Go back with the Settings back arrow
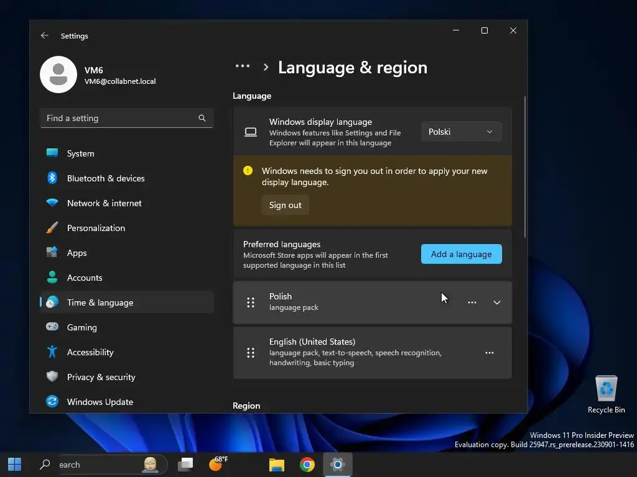This screenshot has height=477, width=637. click(x=44, y=35)
